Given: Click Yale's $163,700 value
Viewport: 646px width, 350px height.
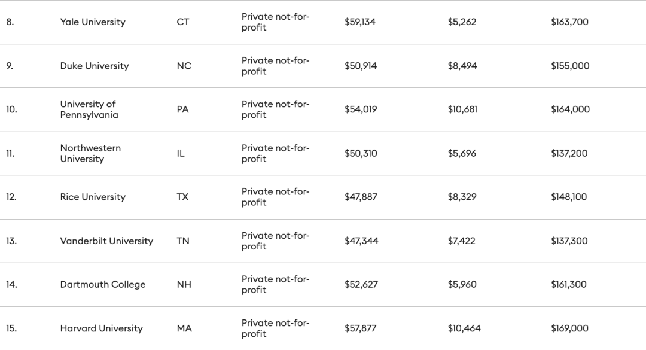Looking at the screenshot, I should [x=570, y=22].
